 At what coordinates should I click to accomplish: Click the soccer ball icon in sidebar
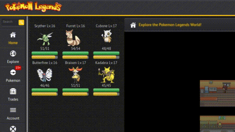13,129
